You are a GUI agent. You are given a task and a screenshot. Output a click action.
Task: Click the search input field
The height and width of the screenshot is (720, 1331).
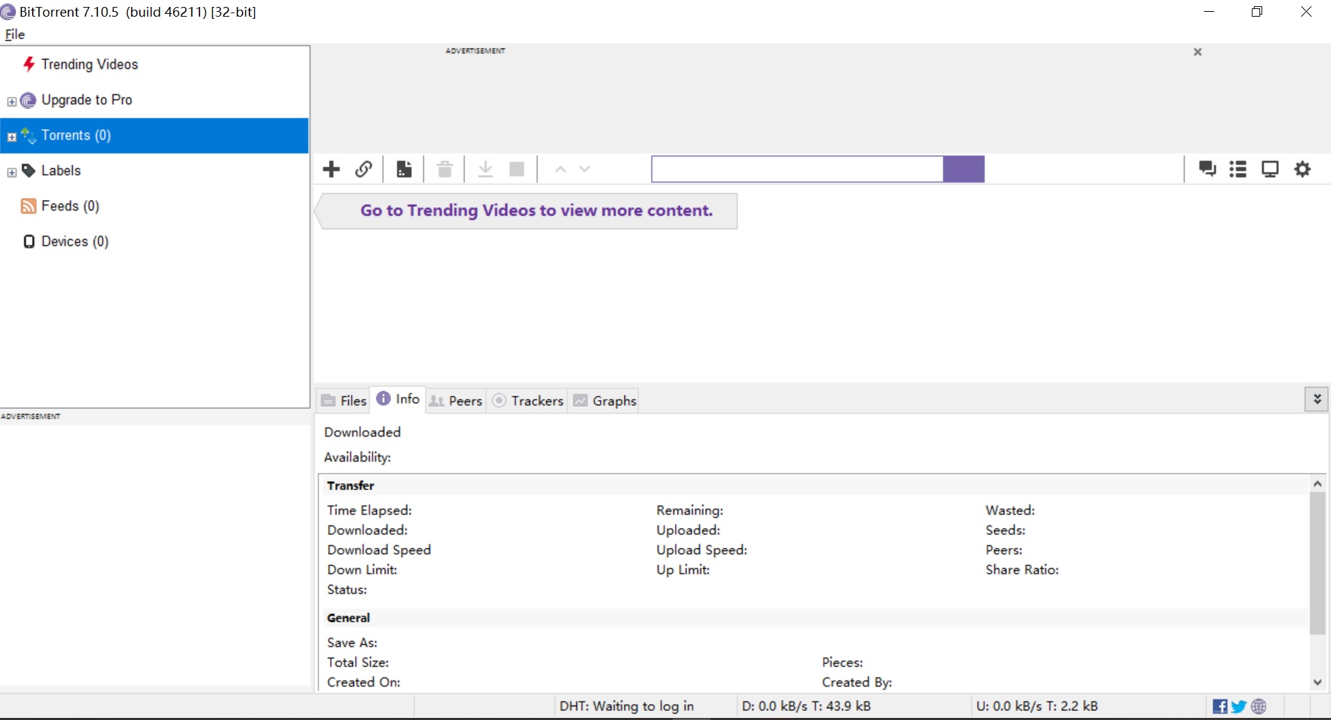click(x=797, y=169)
